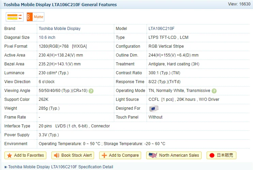Click configuration value 'RGB Vertical Stripe'

point(166,46)
